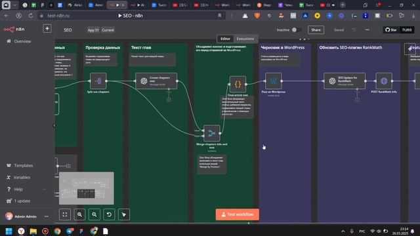The image size is (420, 236).
Task: Open the Final article text code node
Action: coord(238,85)
